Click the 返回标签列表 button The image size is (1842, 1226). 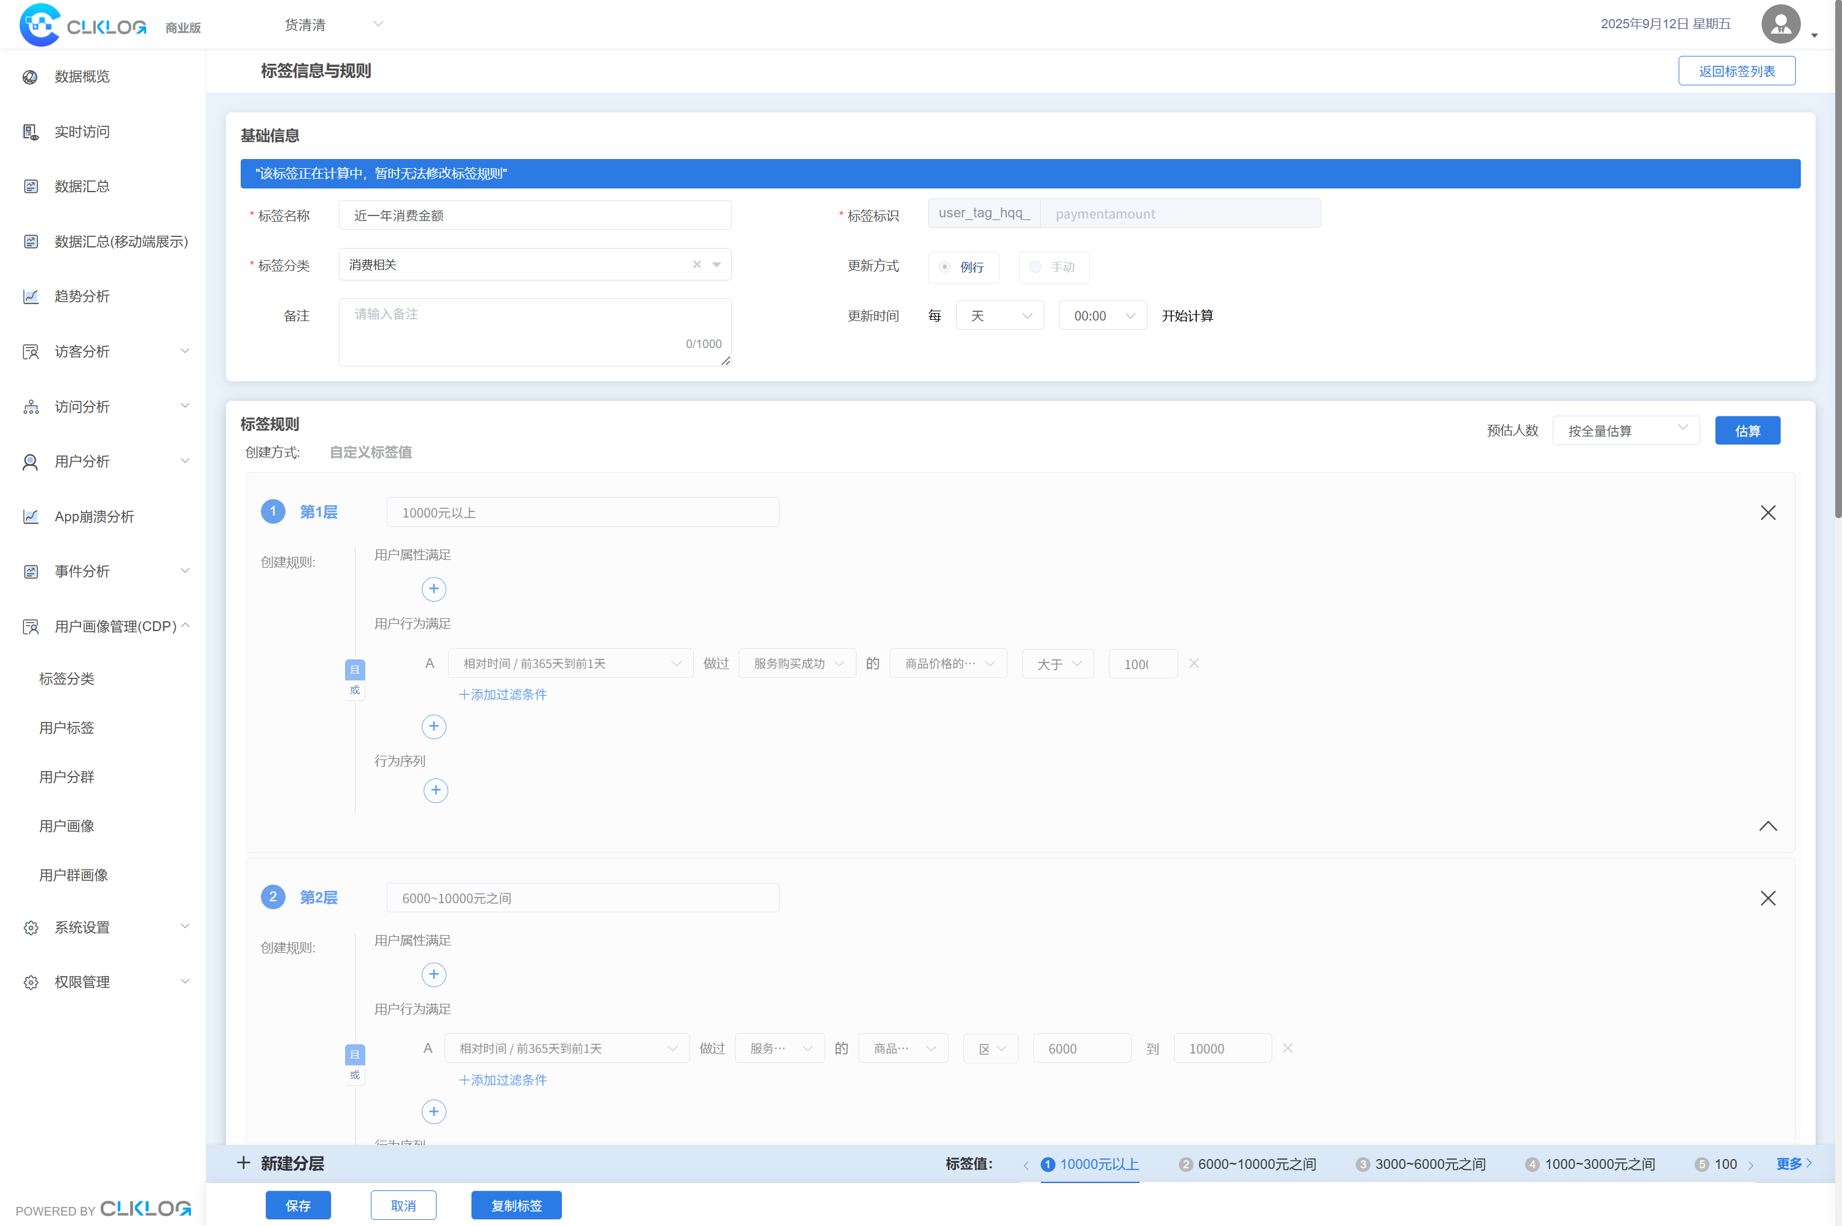(1736, 71)
